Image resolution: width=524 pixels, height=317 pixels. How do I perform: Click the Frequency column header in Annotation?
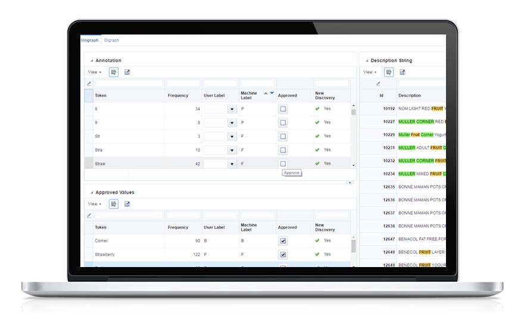point(178,95)
